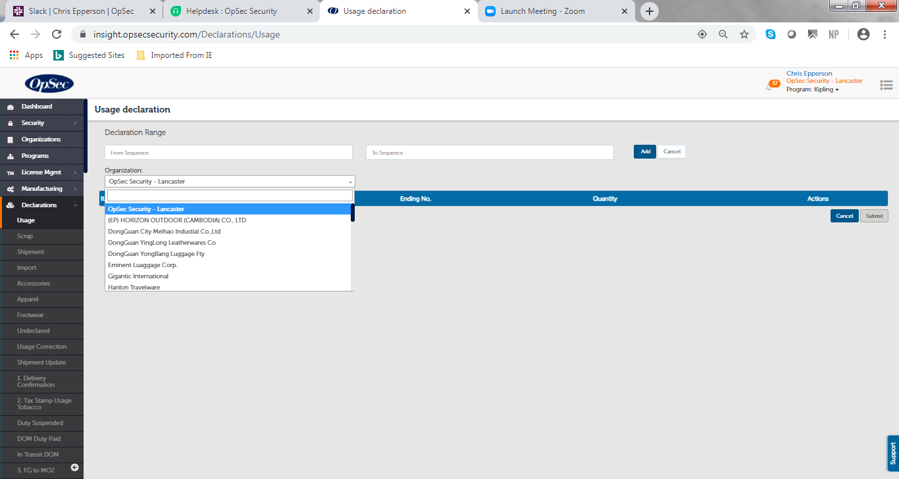Select Hanlon Travelware option
The width and height of the screenshot is (899, 479).
coord(228,287)
